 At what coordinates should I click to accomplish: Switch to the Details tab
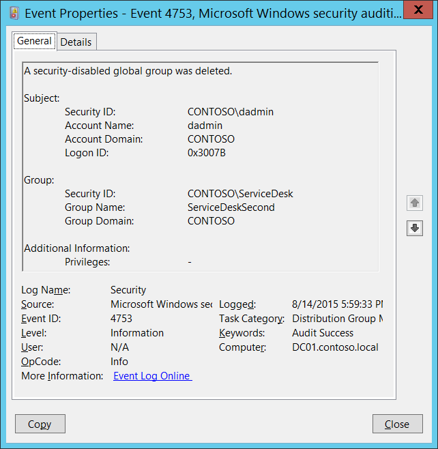click(76, 42)
